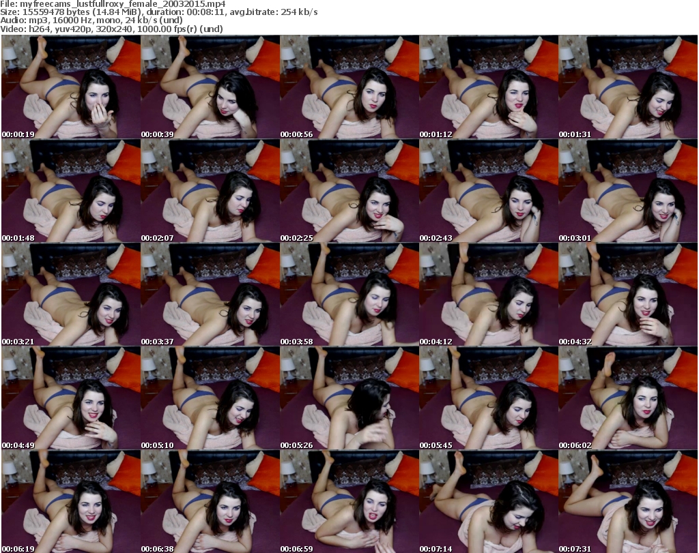Open the frame with timestamp 00:00:56

[x=349, y=87]
